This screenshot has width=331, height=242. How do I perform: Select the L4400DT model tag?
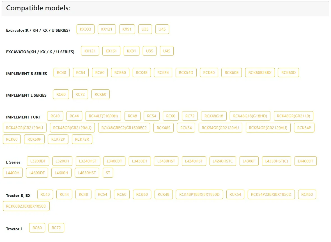click(305, 161)
